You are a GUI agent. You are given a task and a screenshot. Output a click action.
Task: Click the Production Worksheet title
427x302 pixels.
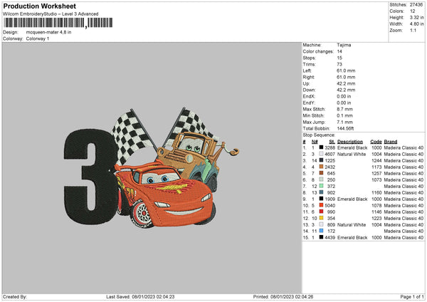point(39,6)
